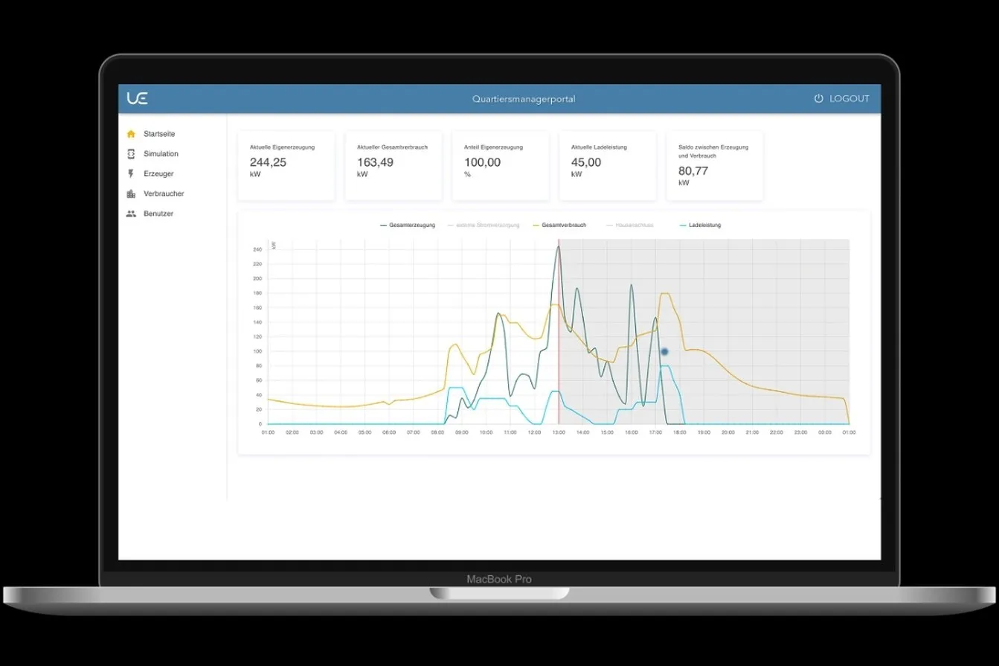
Task: Choose the Verbraucher building icon
Action: pyautogui.click(x=131, y=193)
